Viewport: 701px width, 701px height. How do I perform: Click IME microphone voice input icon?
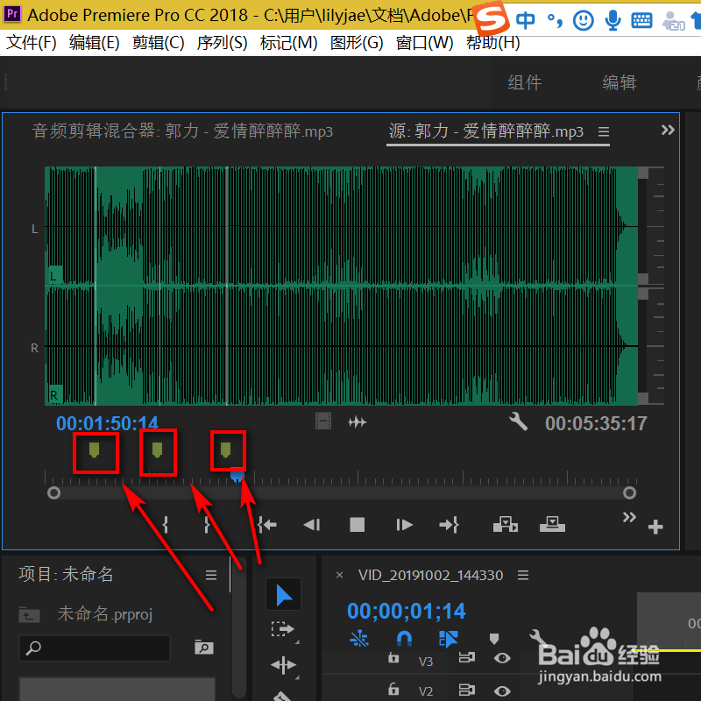pos(612,20)
